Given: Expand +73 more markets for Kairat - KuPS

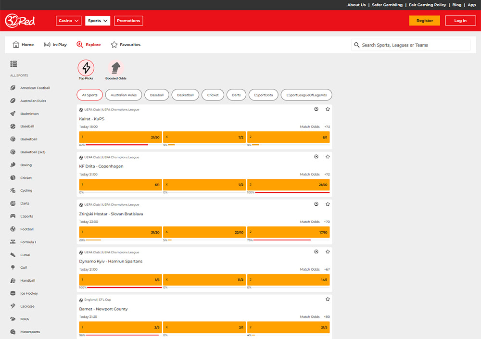Looking at the screenshot, I should (x=327, y=126).
